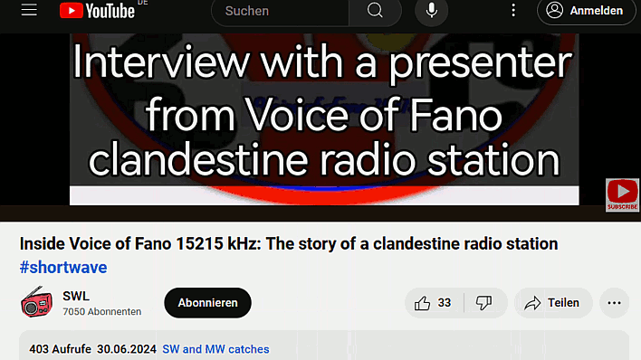The image size is (641, 360).
Task: Click the Anmelden sign-in button
Action: tap(586, 11)
